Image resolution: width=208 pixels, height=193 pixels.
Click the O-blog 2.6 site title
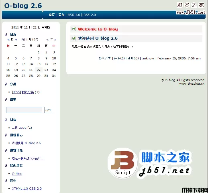click(23, 6)
